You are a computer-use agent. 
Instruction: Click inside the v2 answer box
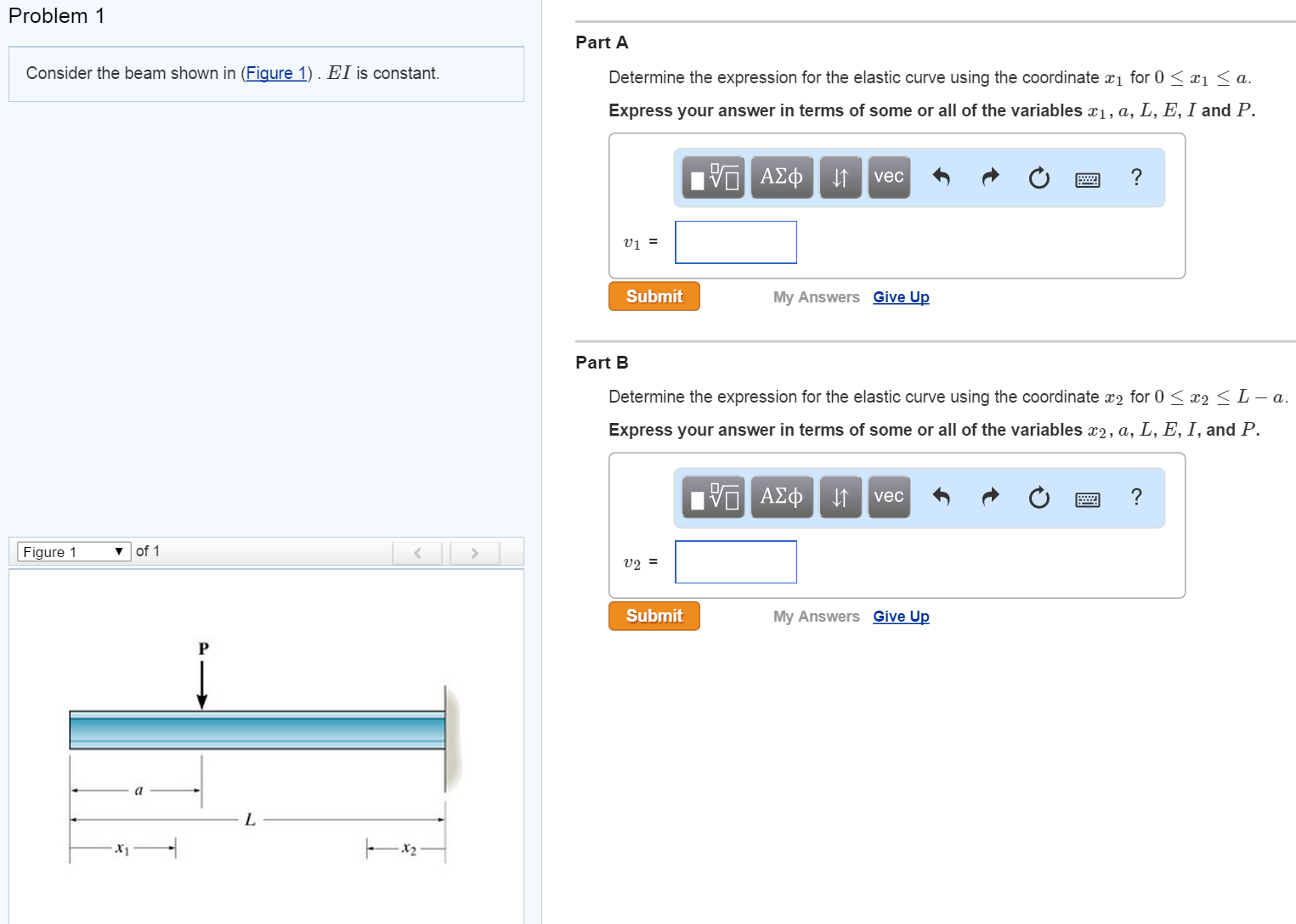[735, 561]
